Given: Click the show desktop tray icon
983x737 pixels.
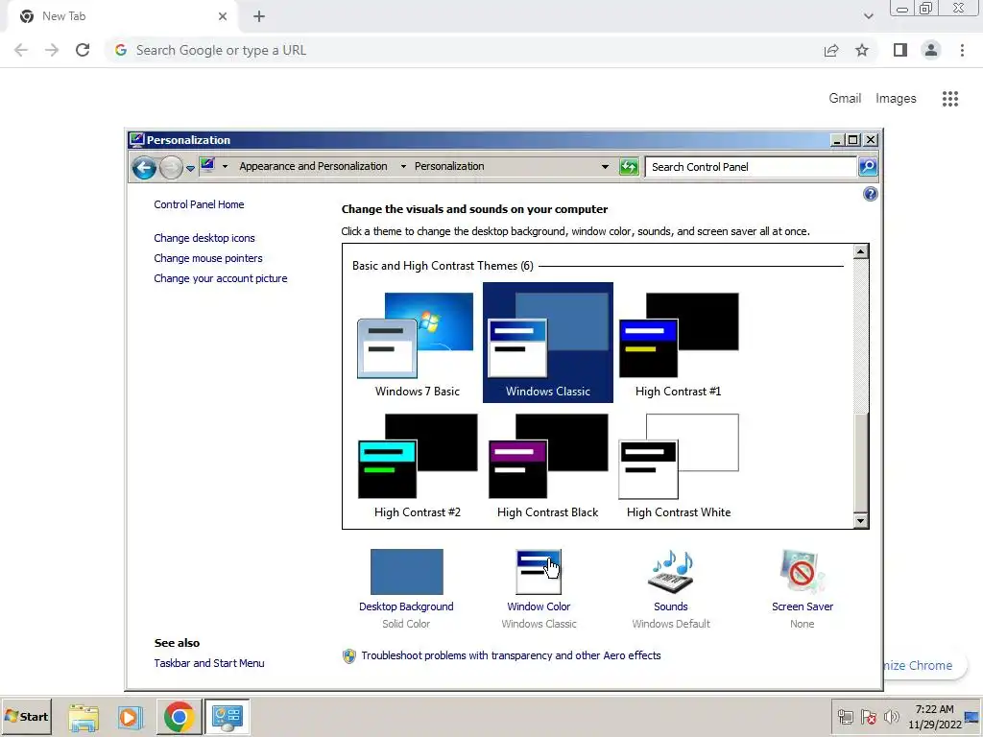Looking at the screenshot, I should [972, 717].
